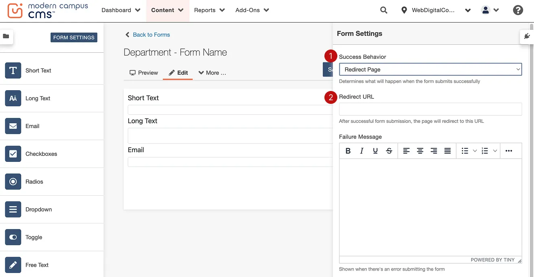Center-align text in the Failure Message editor
This screenshot has width=534, height=277.
point(420,151)
